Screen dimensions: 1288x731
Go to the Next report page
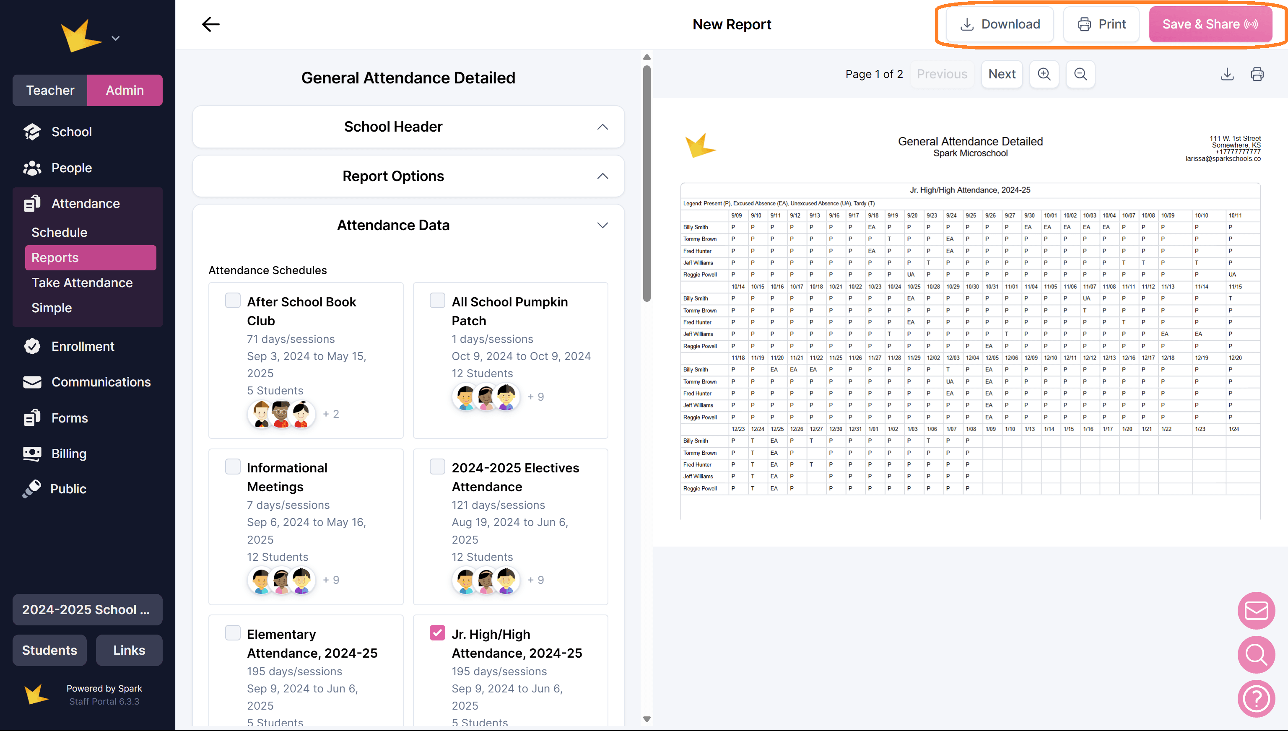tap(1001, 74)
